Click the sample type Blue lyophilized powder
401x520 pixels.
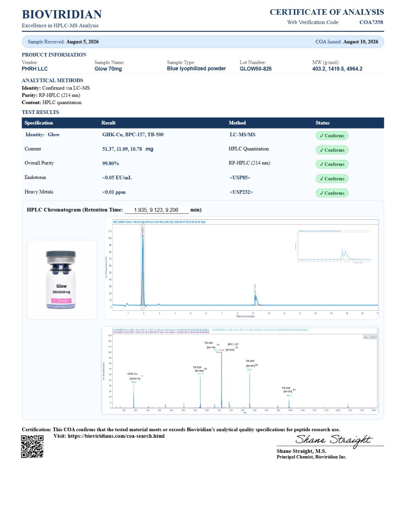point(196,68)
